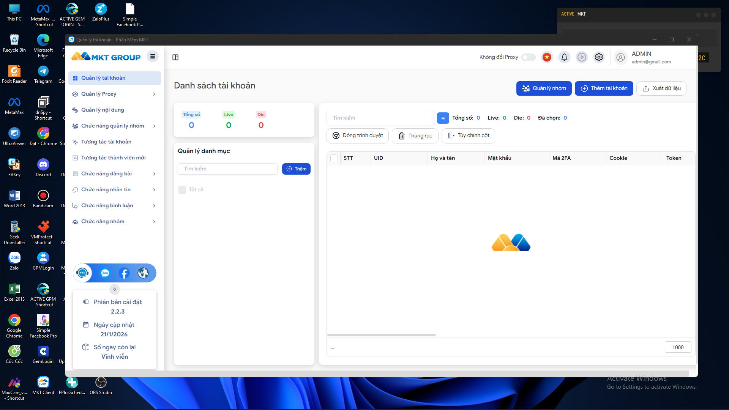The height and width of the screenshot is (410, 729).
Task: Open Quản lý nội dung menu item
Action: [115, 110]
